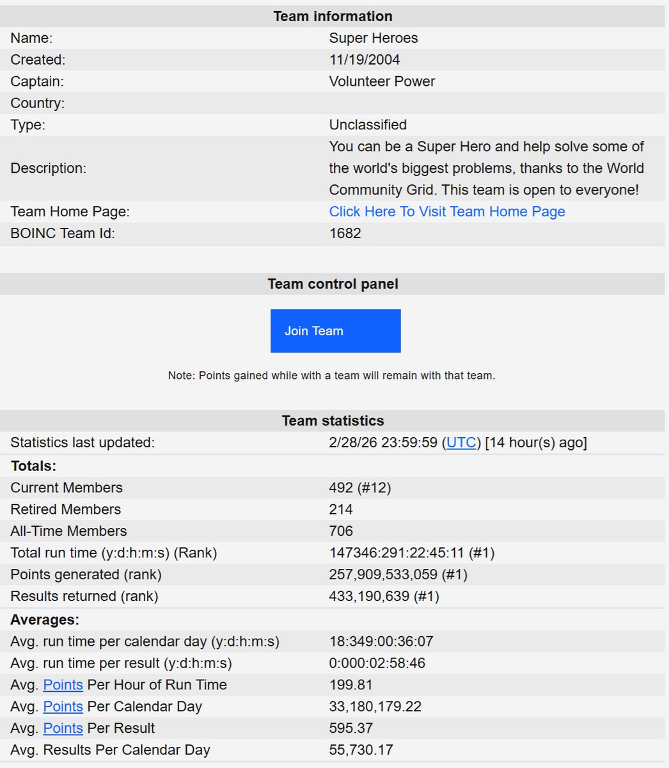Screen dimensions: 669x768
Task: Click the note about points remaining with team
Action: [331, 376]
